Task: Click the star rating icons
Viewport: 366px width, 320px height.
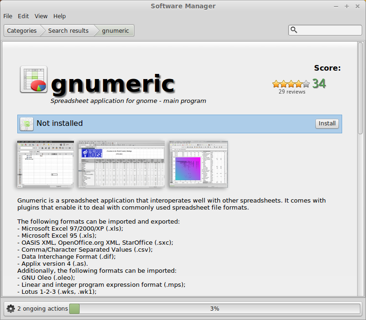Action: pos(291,84)
